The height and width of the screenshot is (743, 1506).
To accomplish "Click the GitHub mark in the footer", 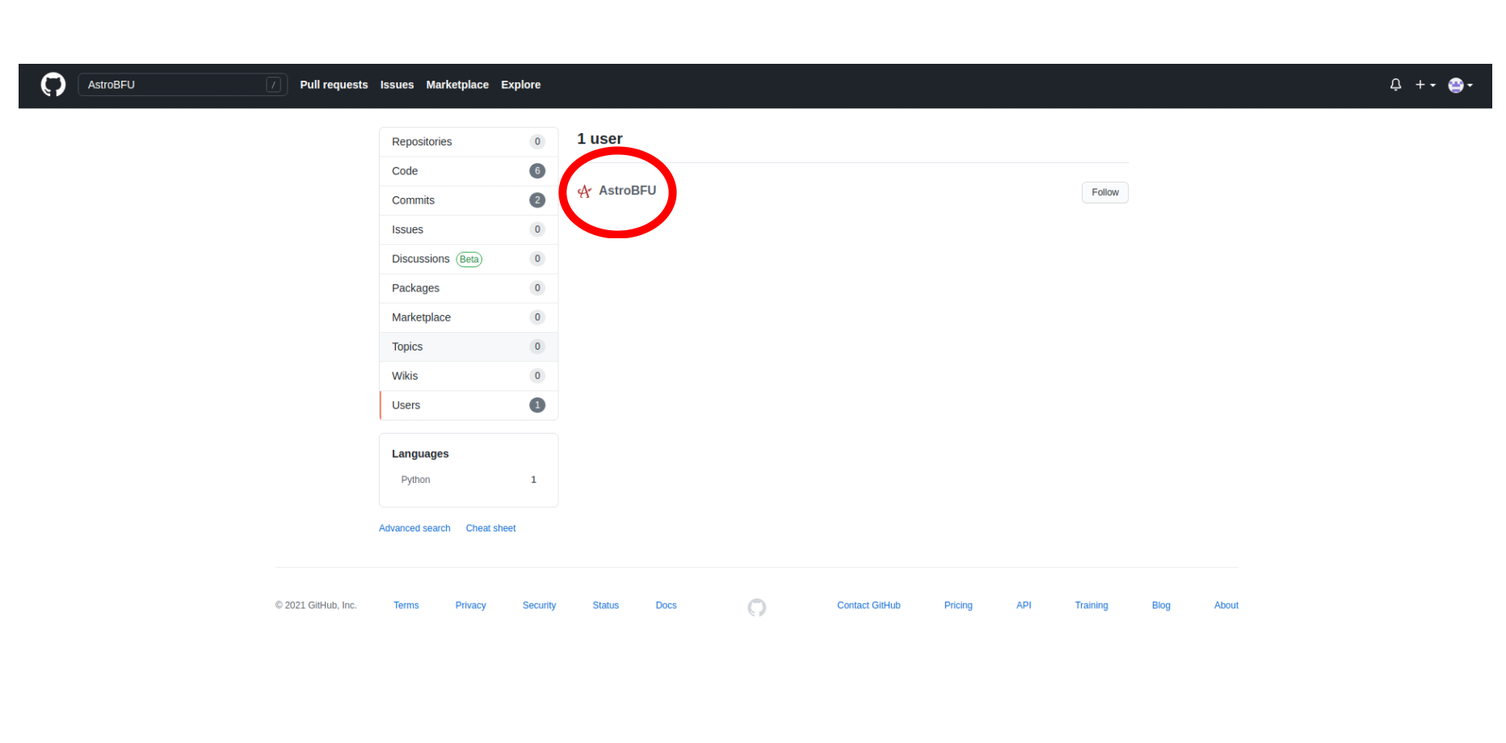I will click(x=757, y=607).
